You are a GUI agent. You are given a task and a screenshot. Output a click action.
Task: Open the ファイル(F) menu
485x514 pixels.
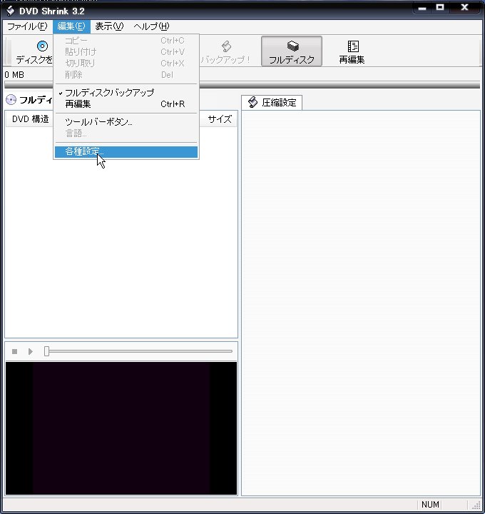pyautogui.click(x=28, y=26)
